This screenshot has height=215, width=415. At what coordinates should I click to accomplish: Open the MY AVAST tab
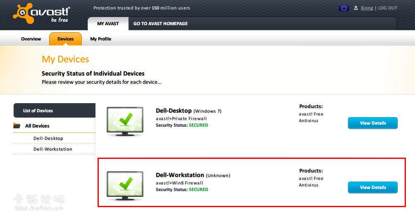coord(108,24)
